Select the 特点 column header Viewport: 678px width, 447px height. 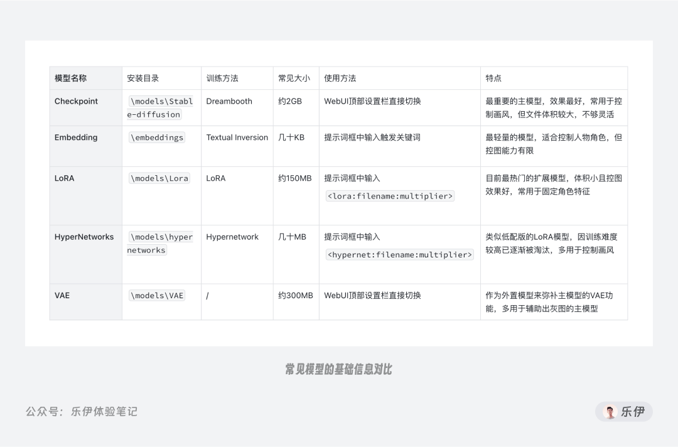[x=554, y=78]
